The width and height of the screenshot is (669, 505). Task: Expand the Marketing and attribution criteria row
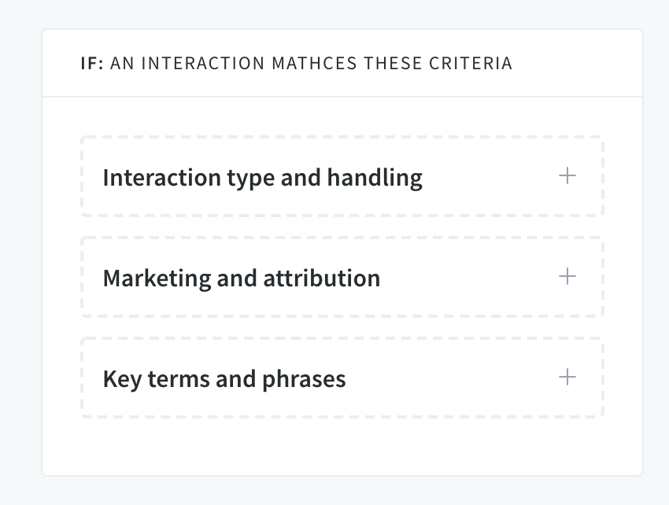pos(342,278)
